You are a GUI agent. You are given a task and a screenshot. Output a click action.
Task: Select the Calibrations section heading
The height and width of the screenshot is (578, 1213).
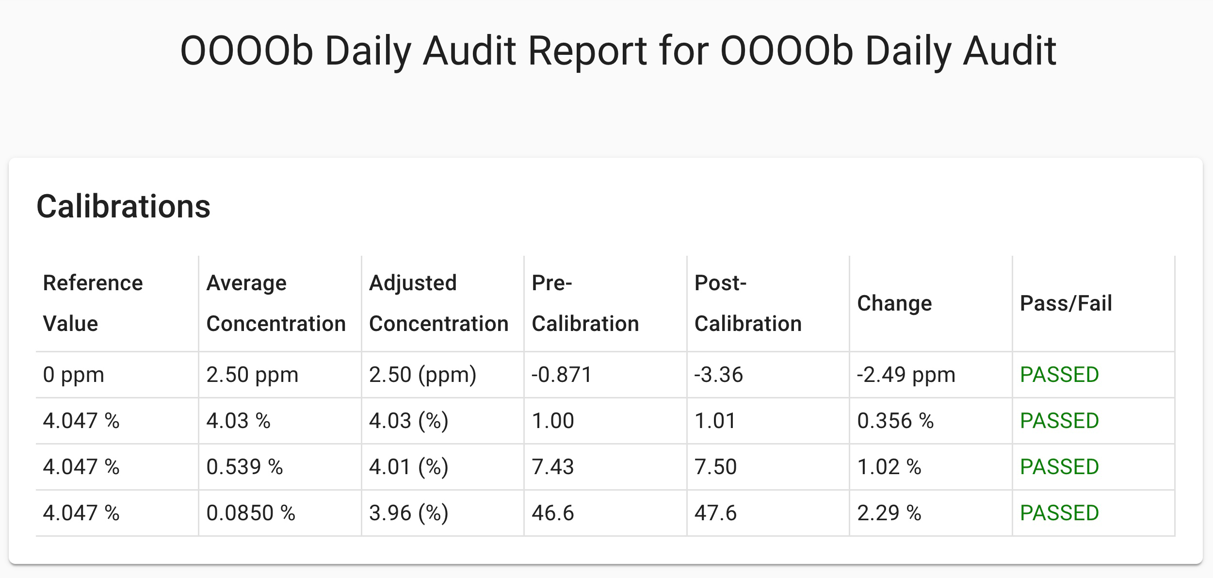click(x=124, y=206)
